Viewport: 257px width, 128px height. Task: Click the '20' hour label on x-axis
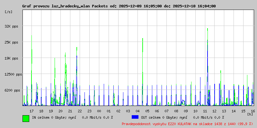(60, 111)
